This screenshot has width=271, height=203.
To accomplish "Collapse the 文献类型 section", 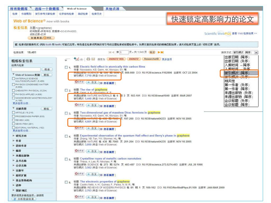I will (x=13, y=108).
